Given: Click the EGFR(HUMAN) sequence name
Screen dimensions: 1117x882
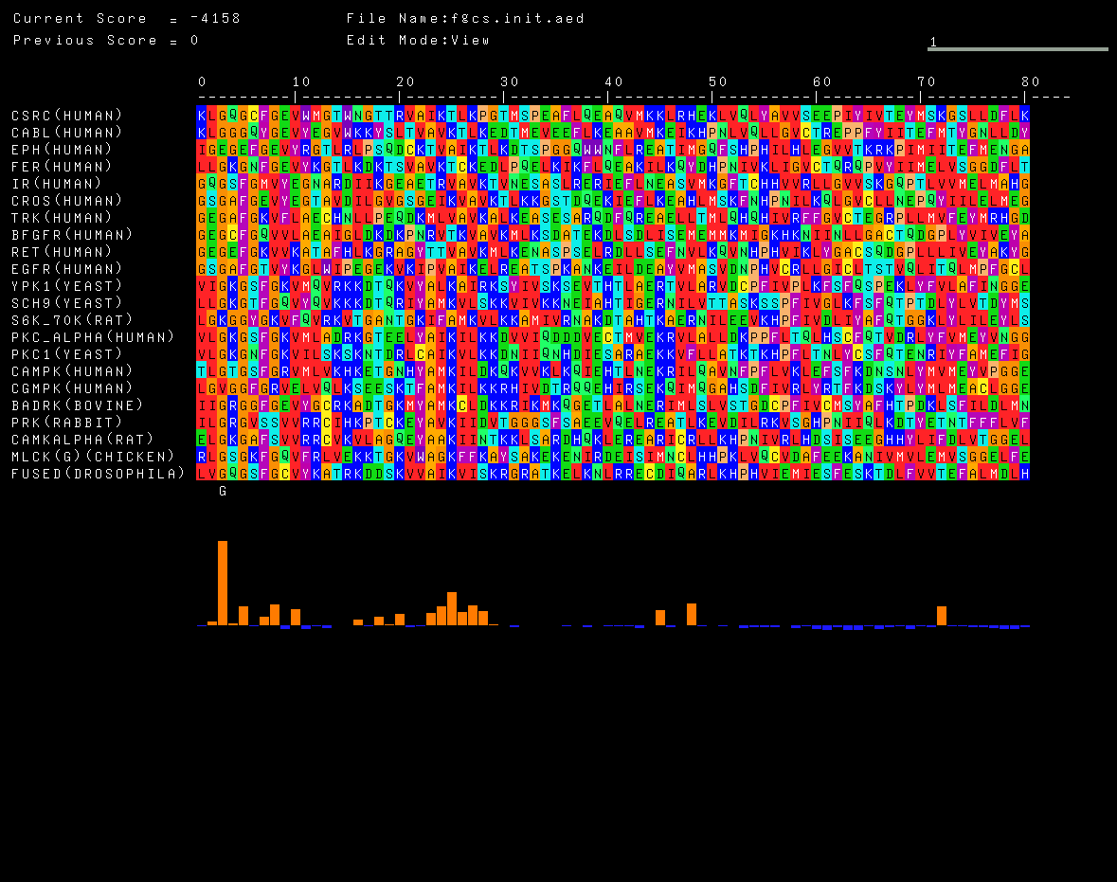Looking at the screenshot, I should click(x=67, y=269).
